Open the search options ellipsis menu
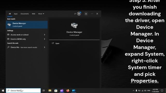This screenshot has width=166, height=93. pyautogui.click(x=92, y=14)
